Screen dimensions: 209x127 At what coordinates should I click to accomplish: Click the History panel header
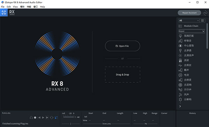click(192, 113)
